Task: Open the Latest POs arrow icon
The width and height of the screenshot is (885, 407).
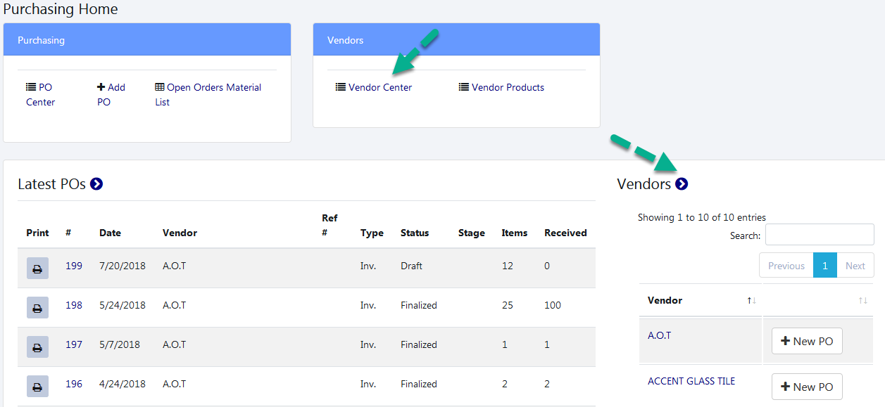Action: pos(96,184)
